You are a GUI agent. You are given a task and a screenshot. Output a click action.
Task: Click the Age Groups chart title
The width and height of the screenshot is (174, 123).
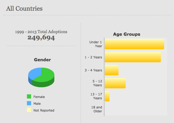(127, 34)
